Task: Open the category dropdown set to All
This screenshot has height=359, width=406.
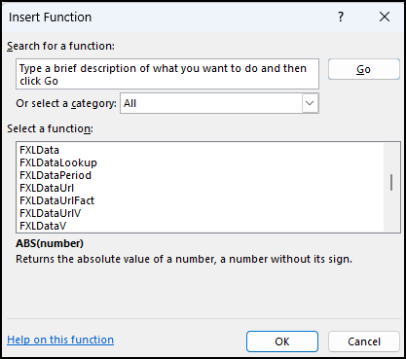Action: (x=219, y=103)
